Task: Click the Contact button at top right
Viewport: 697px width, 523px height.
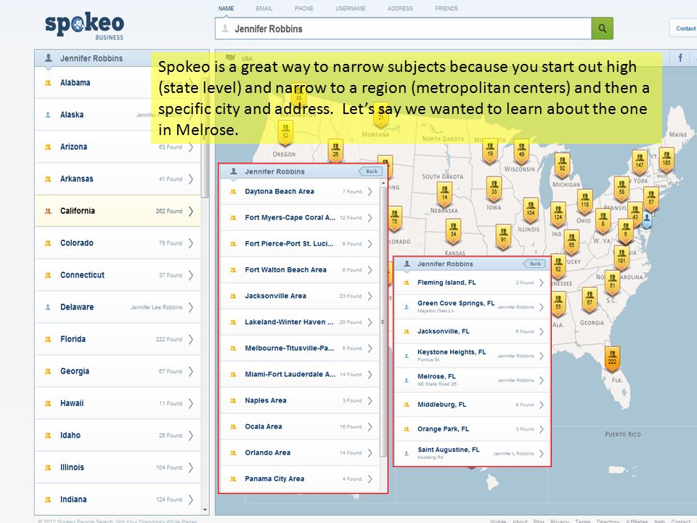Action: tap(684, 28)
